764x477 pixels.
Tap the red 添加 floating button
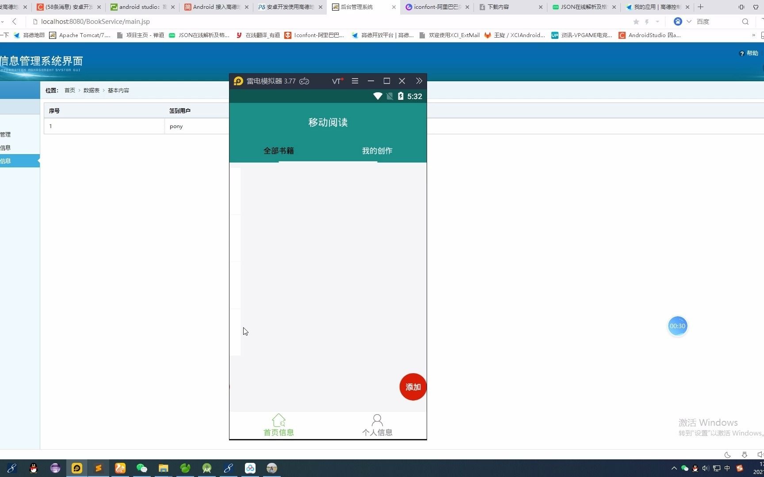[x=413, y=387]
